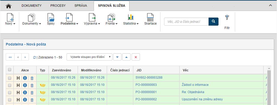Select the SPISOVÁ SLUŽBA tab
The height and width of the screenshot is (105, 277).
coord(112,6)
